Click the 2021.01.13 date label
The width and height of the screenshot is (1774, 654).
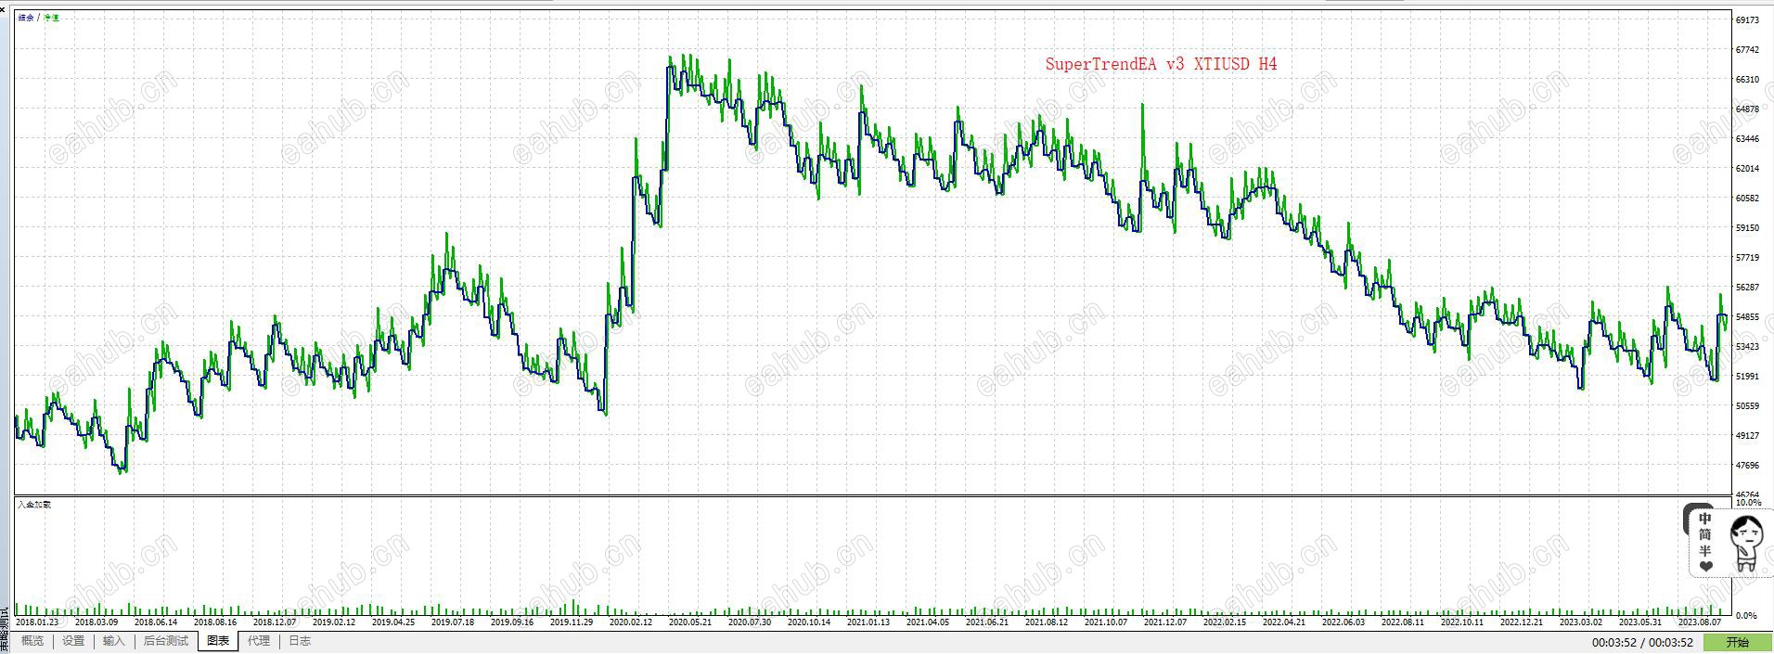pyautogui.click(x=868, y=622)
